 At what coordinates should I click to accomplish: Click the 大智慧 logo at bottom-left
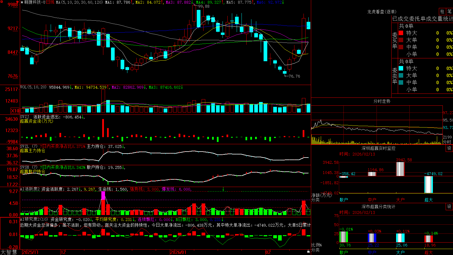[x=9, y=252]
